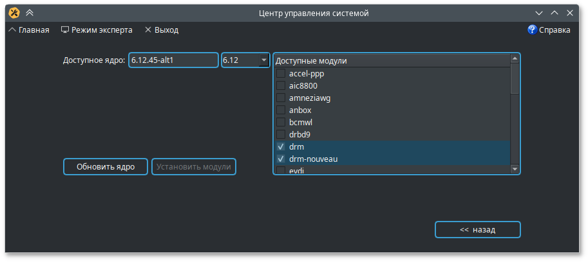Viewport: 588px width, 262px height.
Task: Click the << назад button
Action: (477, 229)
